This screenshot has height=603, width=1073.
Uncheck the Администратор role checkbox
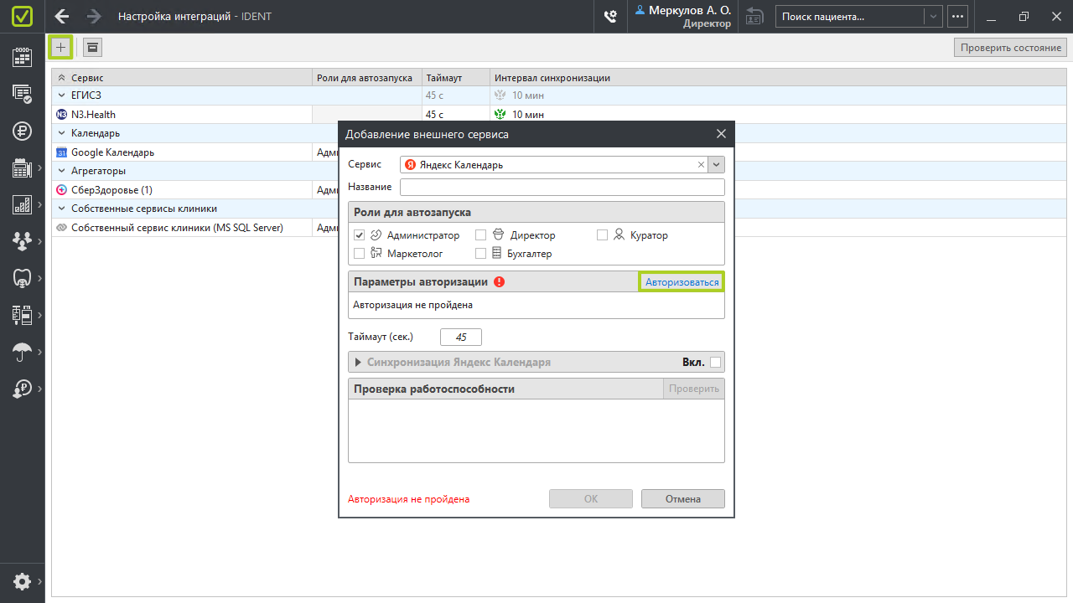pos(360,235)
